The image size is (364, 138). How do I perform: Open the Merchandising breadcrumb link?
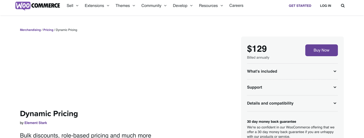30,30
